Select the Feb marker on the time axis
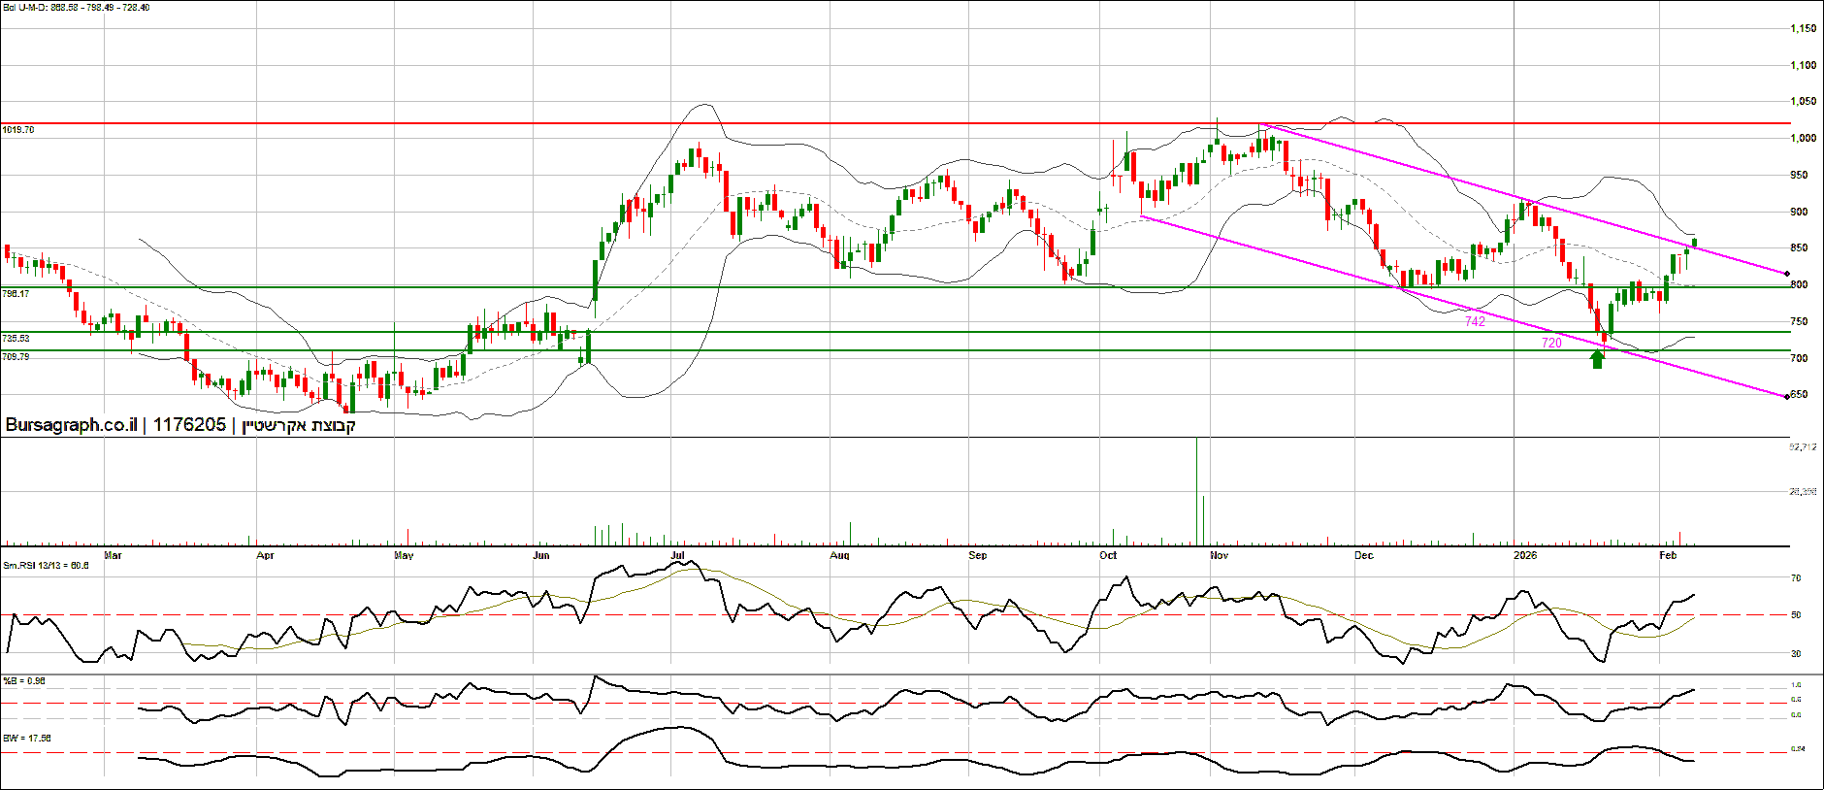The height and width of the screenshot is (790, 1824). [x=1668, y=555]
